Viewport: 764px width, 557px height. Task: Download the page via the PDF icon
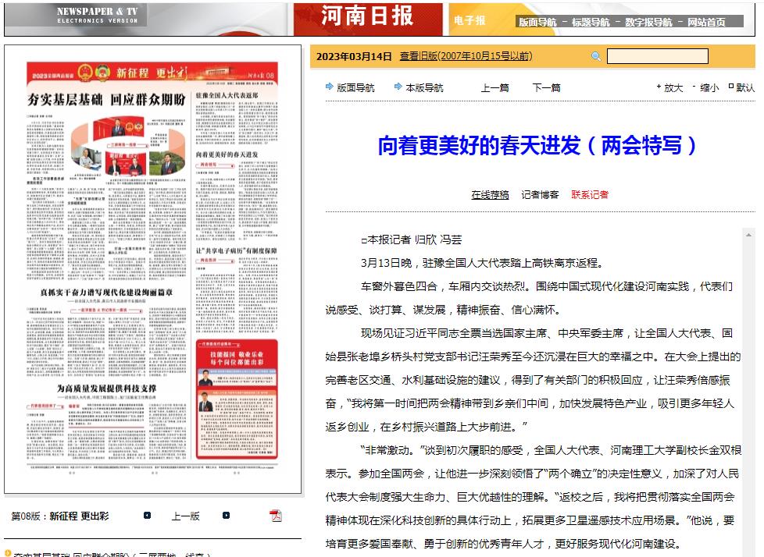click(x=276, y=516)
